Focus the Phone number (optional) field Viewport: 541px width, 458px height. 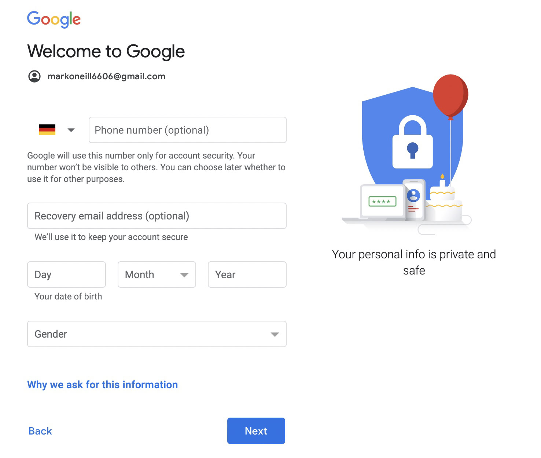187,130
